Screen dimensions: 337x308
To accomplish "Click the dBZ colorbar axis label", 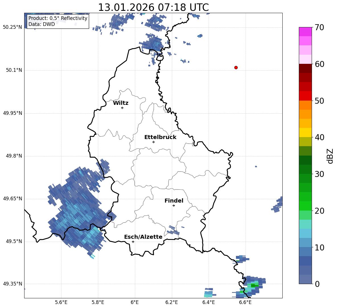I will click(x=330, y=156).
